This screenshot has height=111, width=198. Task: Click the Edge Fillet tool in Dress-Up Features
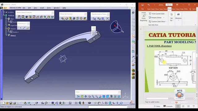[x=63, y=18]
